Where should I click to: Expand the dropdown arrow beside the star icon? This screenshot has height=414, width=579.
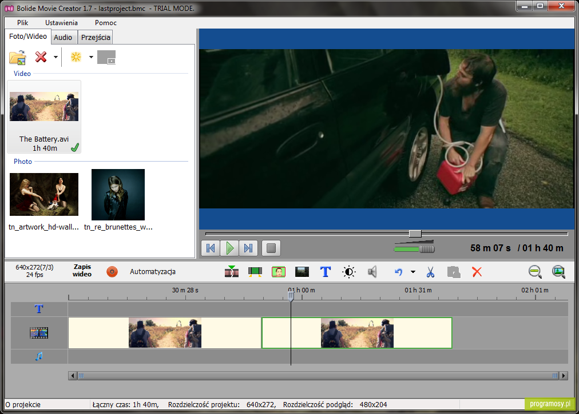pos(91,57)
